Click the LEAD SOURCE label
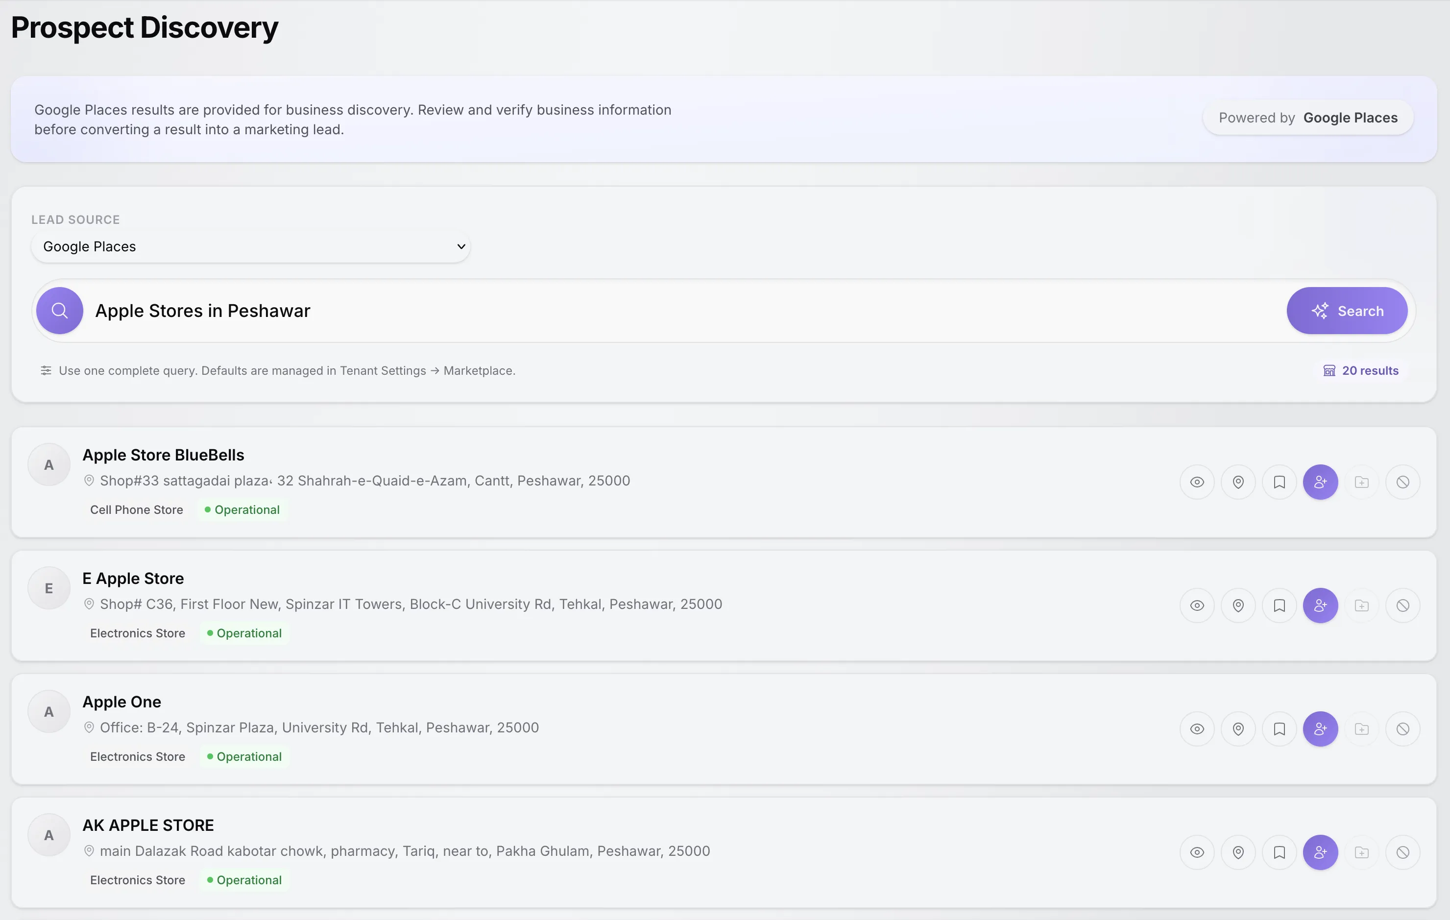Image resolution: width=1450 pixels, height=920 pixels. pos(75,220)
